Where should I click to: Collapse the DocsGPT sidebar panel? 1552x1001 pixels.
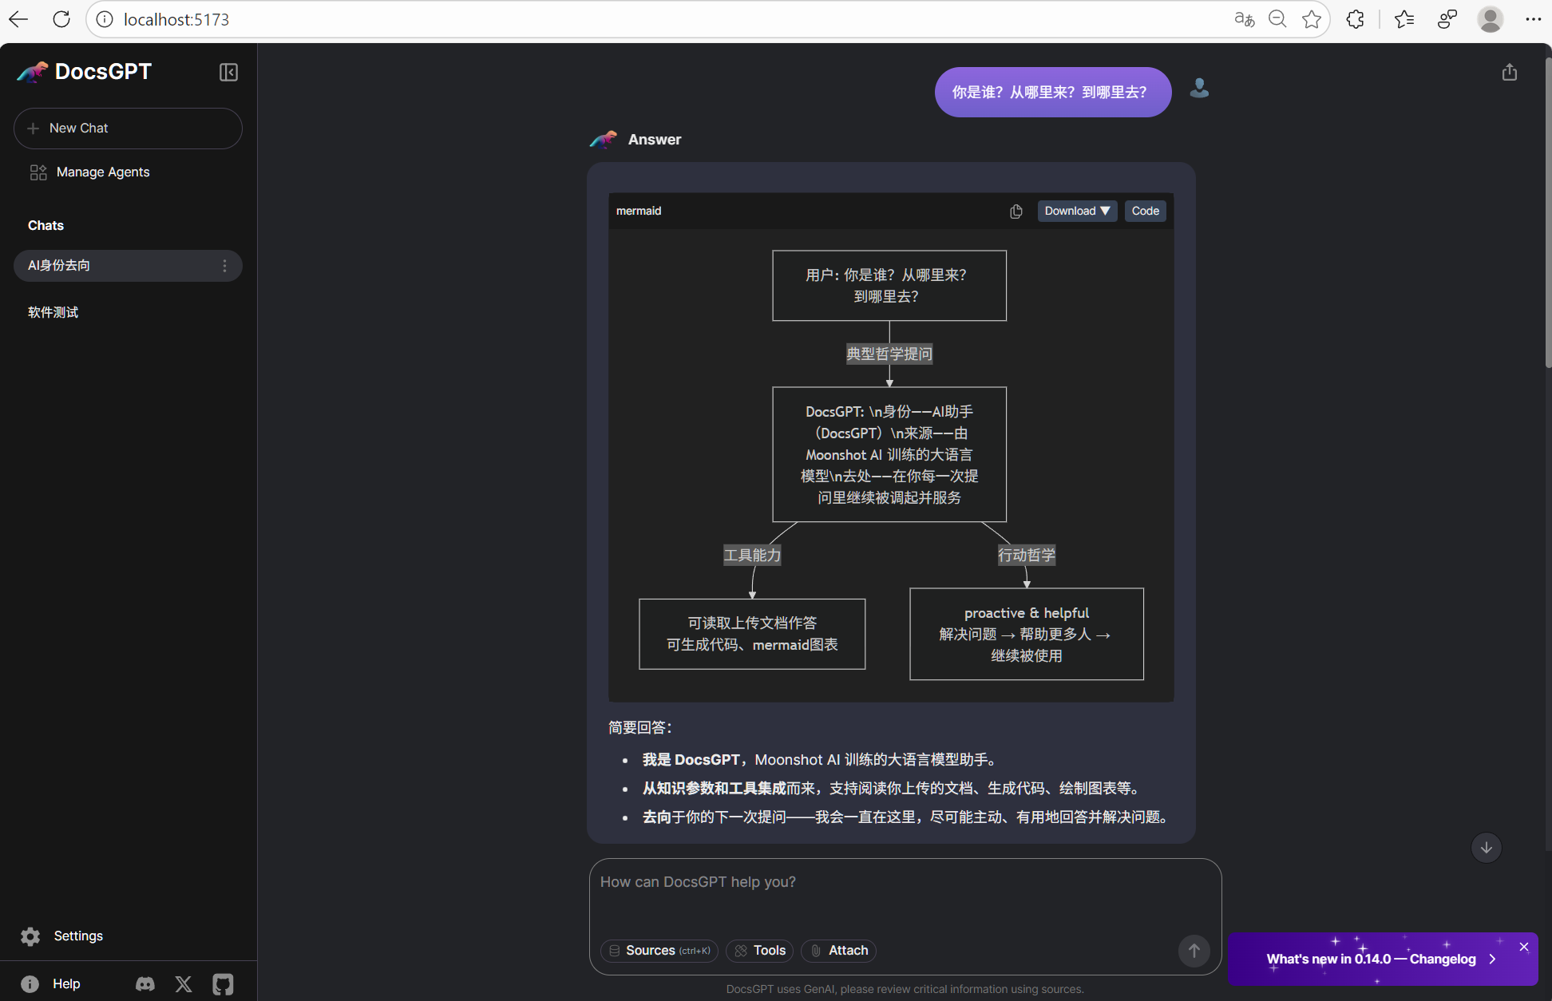coord(228,73)
